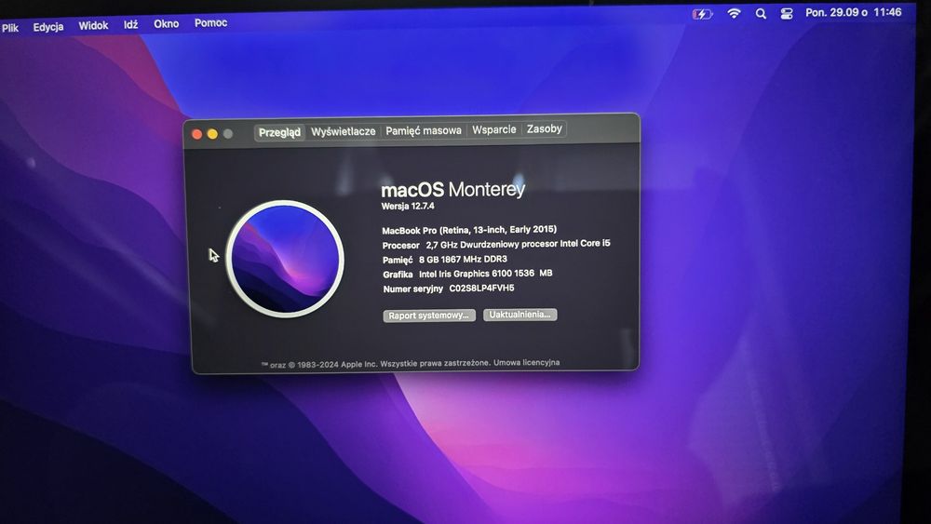Open the Okno menu

(167, 24)
